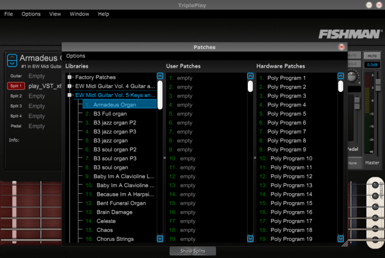Toggle the Guitar split button

coord(16,76)
